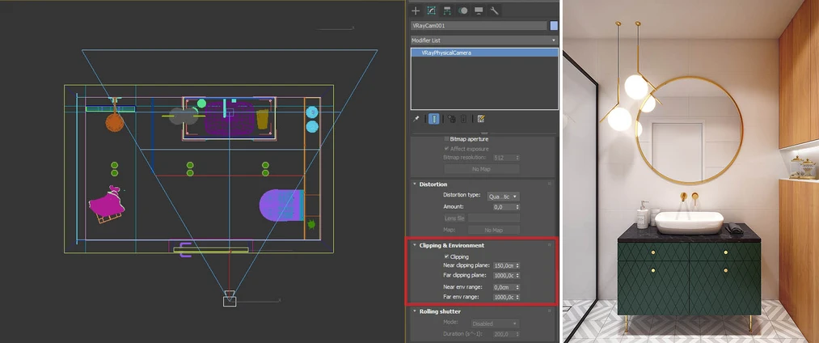Collapse the Clipping & Environment rollout
The height and width of the screenshot is (343, 819).
[x=451, y=245]
